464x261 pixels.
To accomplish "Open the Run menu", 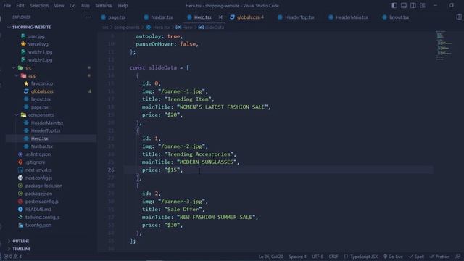I will coord(86,6).
